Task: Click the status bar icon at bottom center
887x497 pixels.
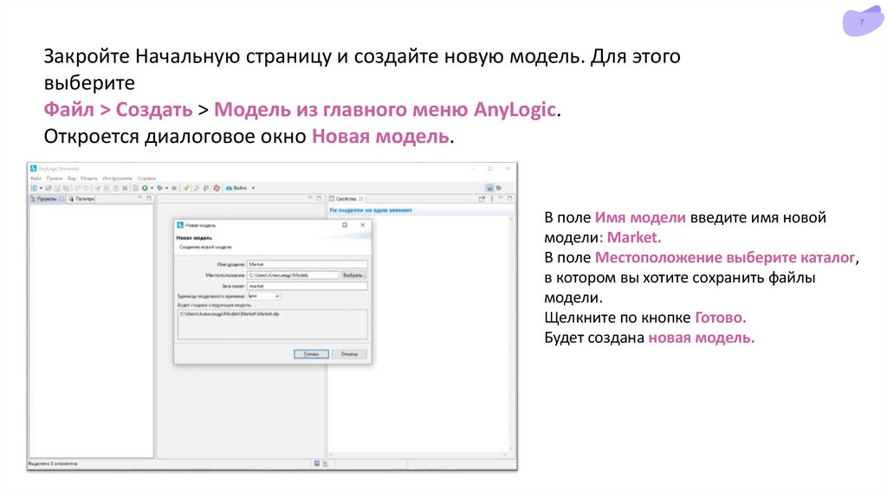Action: click(x=317, y=463)
